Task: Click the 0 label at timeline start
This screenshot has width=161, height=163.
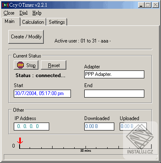Action: (x=13, y=146)
